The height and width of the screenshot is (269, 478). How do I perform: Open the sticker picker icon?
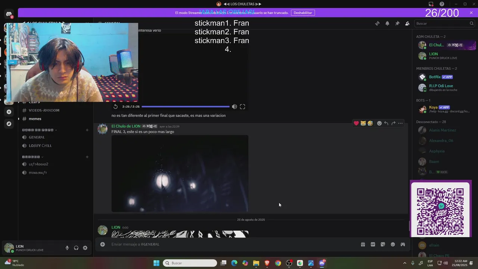(x=383, y=244)
